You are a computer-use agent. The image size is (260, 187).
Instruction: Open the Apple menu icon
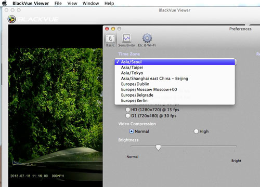5,3
